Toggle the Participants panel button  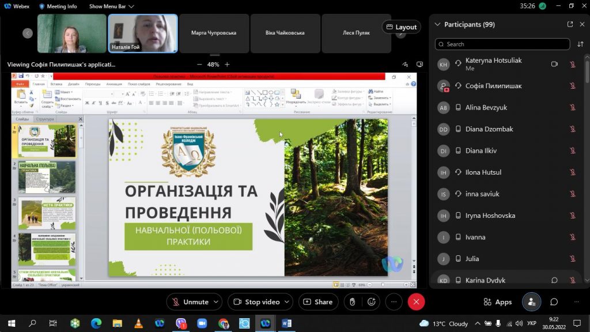click(x=531, y=301)
